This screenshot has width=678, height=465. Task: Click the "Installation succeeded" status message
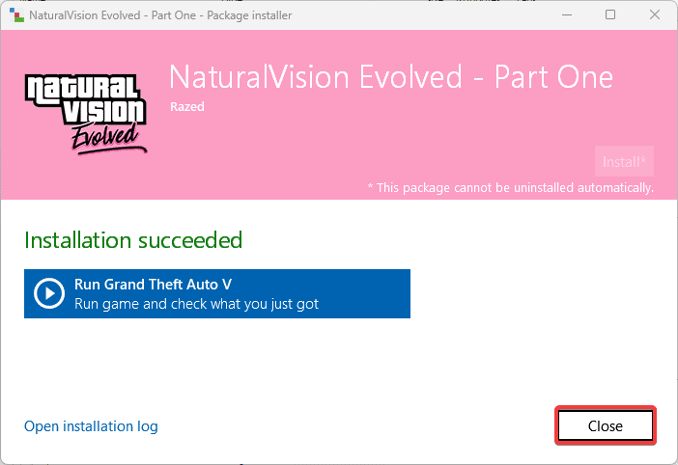[x=133, y=239]
